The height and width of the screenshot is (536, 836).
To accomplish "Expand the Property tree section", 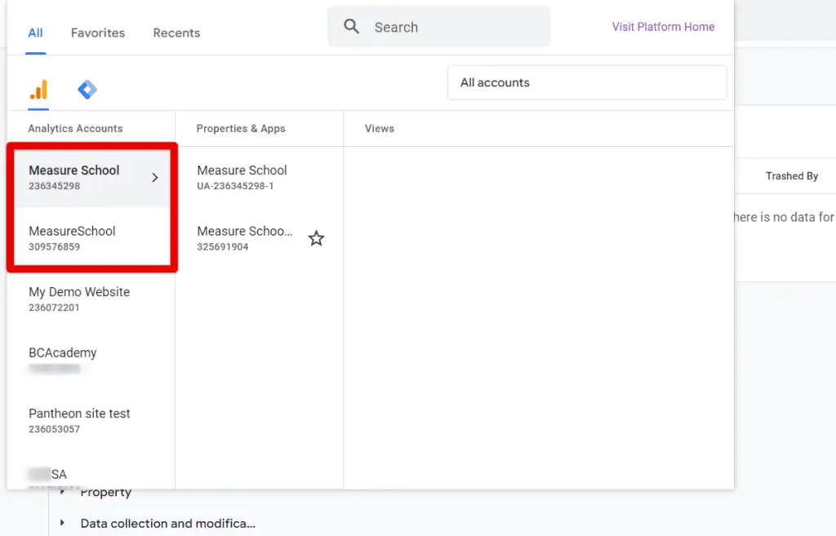I will point(63,492).
